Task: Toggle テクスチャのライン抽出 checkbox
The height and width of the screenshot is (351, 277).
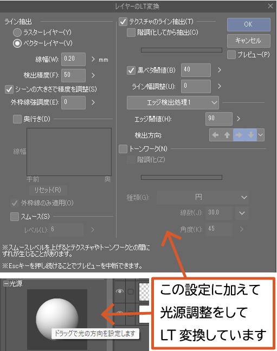Action: click(x=123, y=22)
